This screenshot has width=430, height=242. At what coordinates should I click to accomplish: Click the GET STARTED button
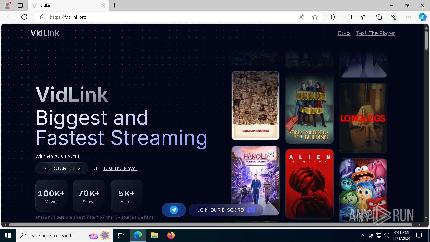tap(62, 168)
